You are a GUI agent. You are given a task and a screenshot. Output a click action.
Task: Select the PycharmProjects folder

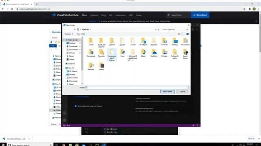175,54
